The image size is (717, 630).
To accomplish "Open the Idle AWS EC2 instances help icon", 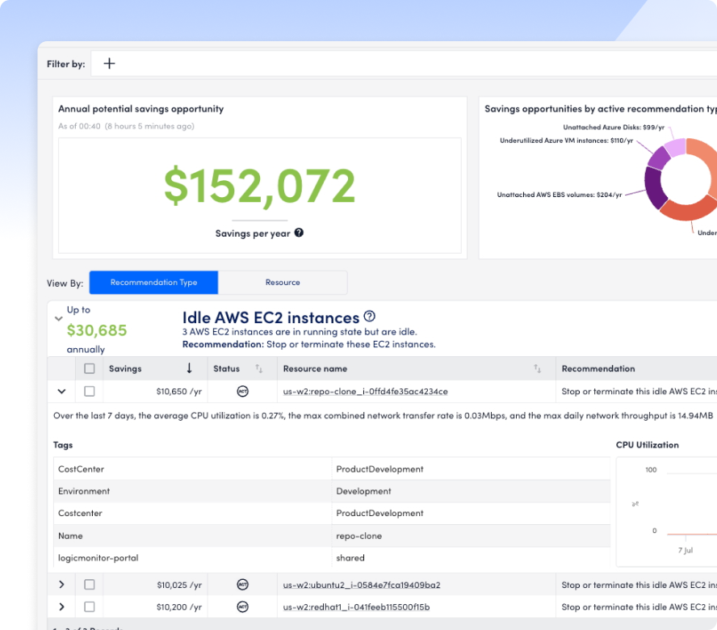I will click(x=370, y=316).
